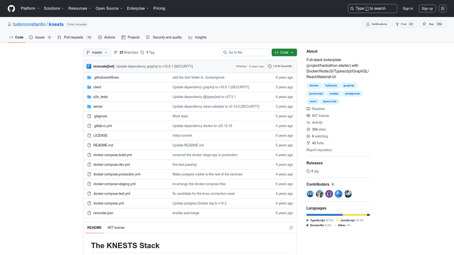Expand the Platform menu

[x=30, y=8]
